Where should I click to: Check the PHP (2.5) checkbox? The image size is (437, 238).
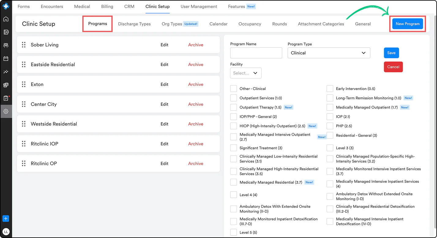pyautogui.click(x=330, y=126)
